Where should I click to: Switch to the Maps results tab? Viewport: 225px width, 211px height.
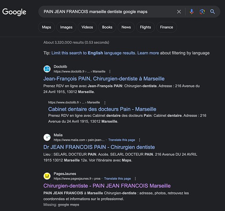tap(46, 27)
